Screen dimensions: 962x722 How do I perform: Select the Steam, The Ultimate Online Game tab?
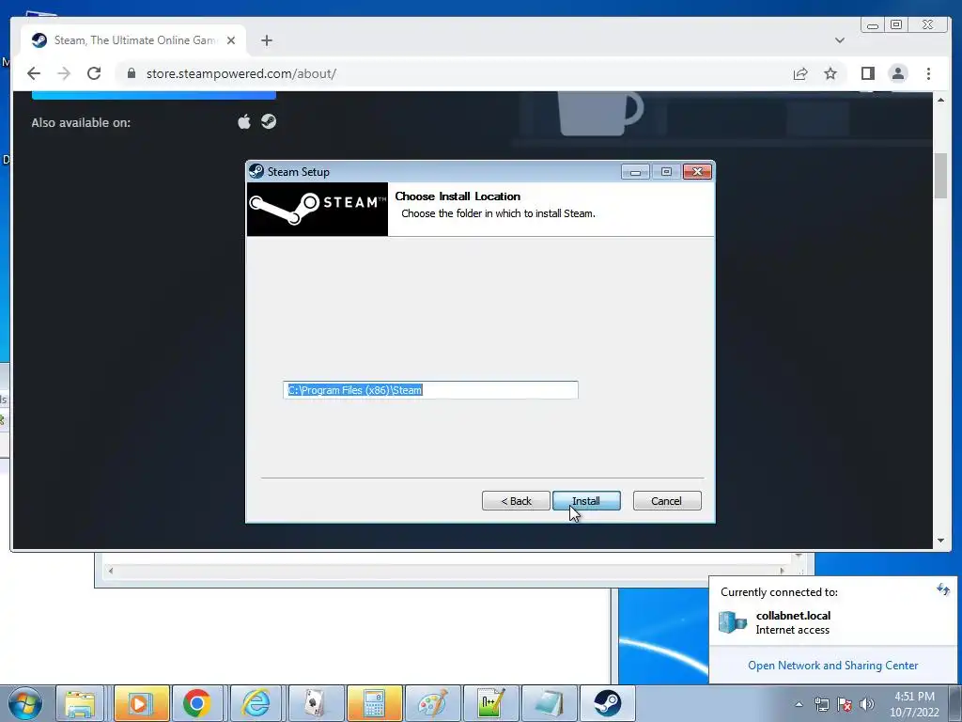[133, 40]
